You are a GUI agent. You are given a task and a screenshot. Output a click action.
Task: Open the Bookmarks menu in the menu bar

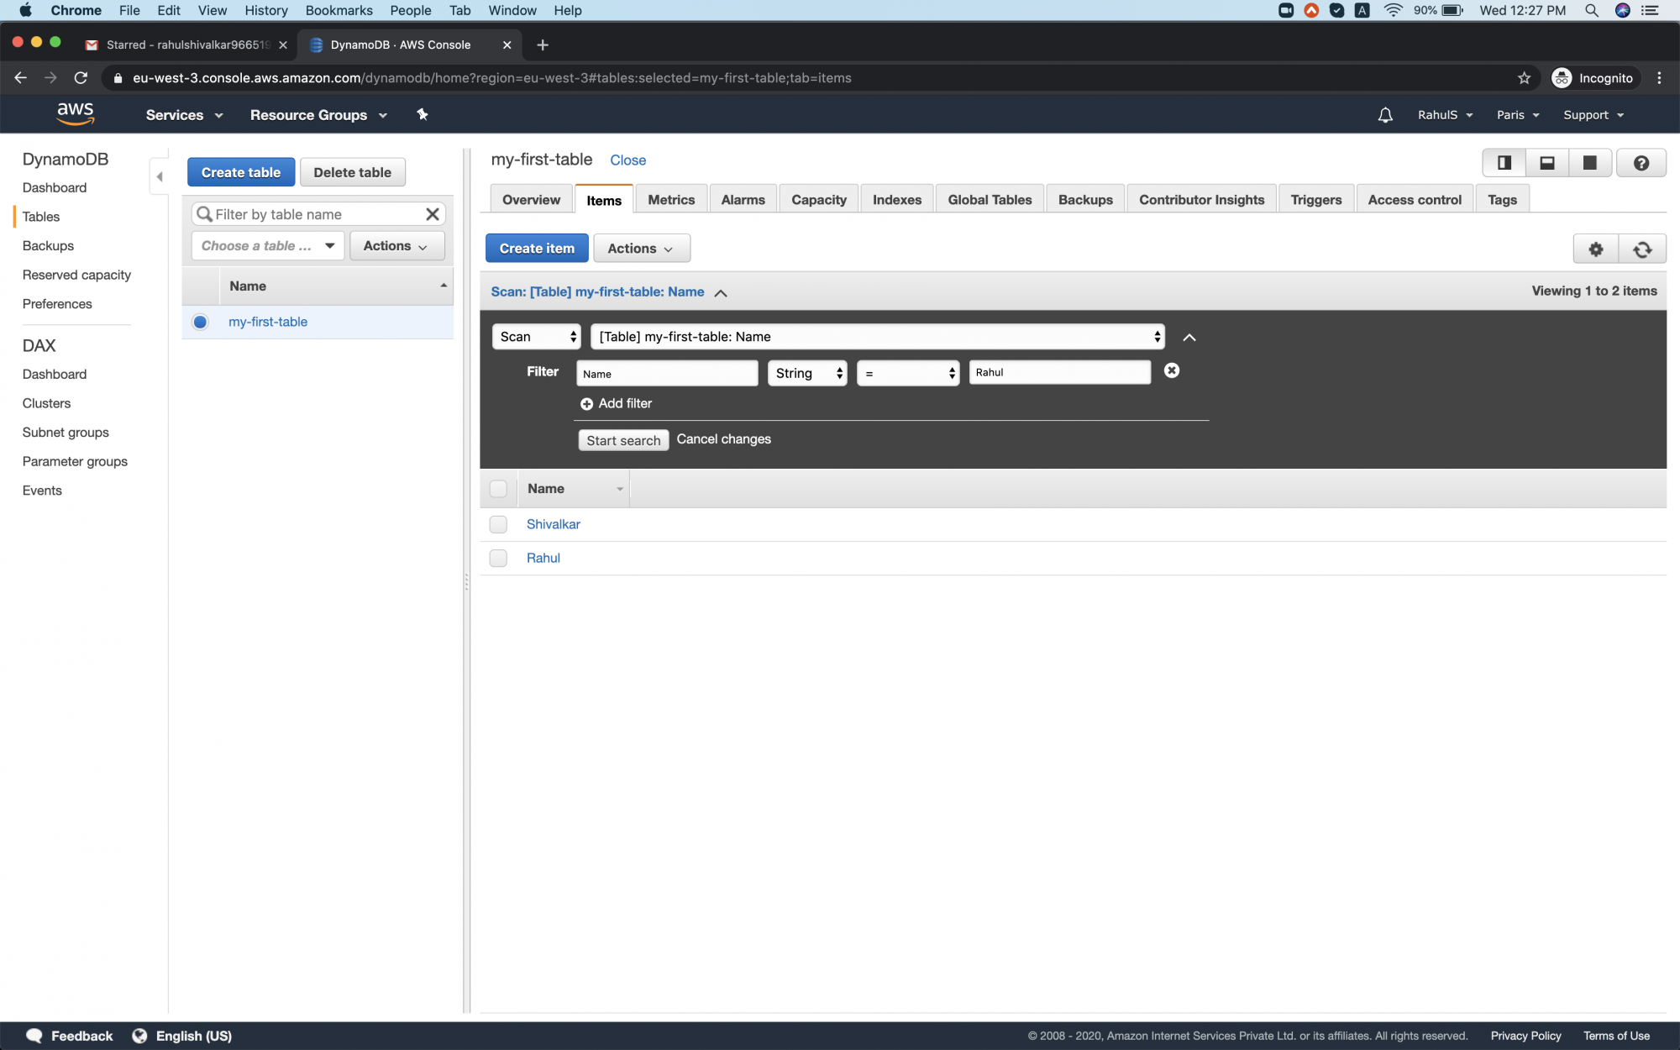339,10
